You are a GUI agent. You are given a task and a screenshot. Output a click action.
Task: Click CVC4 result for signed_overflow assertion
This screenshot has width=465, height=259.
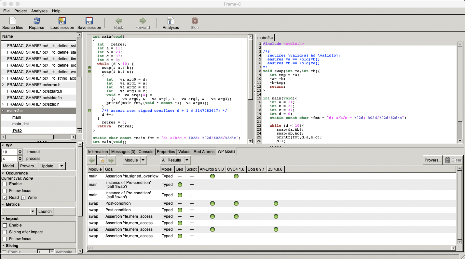click(236, 176)
